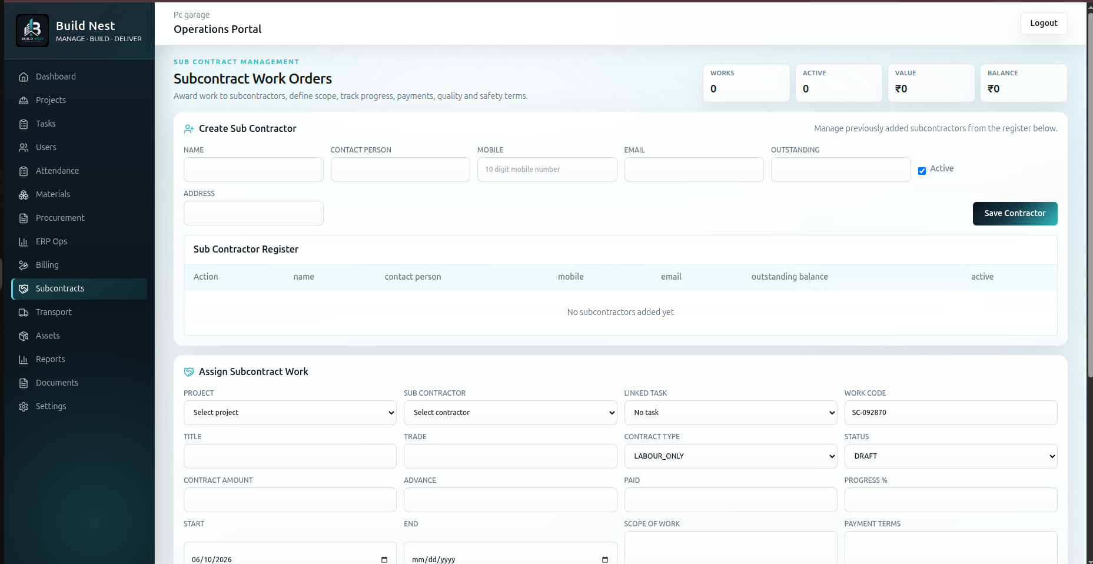Click the Work Code field SC-092870
1093x564 pixels.
[x=951, y=413]
